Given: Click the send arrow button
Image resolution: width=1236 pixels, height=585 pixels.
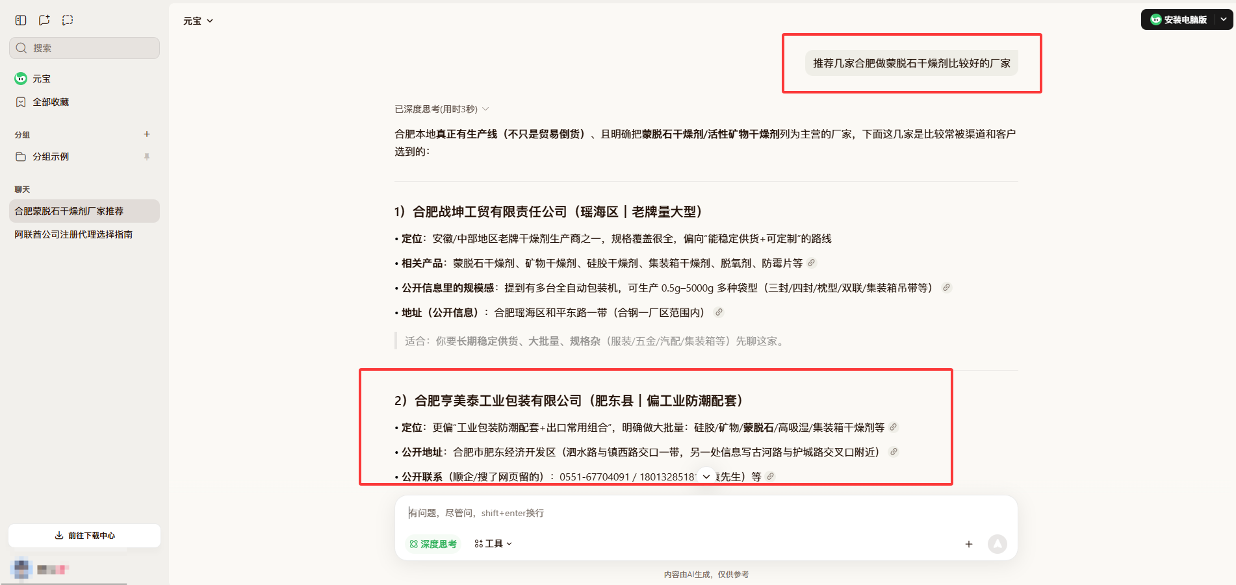Looking at the screenshot, I should (998, 544).
